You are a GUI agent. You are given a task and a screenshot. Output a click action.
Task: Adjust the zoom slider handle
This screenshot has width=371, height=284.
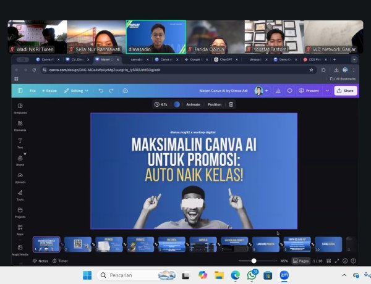(x=254, y=261)
